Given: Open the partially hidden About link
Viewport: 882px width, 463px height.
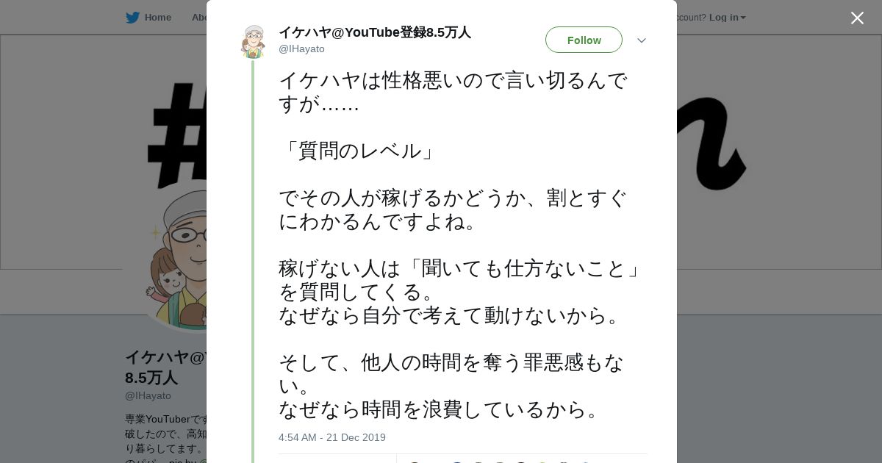Looking at the screenshot, I should coord(199,18).
